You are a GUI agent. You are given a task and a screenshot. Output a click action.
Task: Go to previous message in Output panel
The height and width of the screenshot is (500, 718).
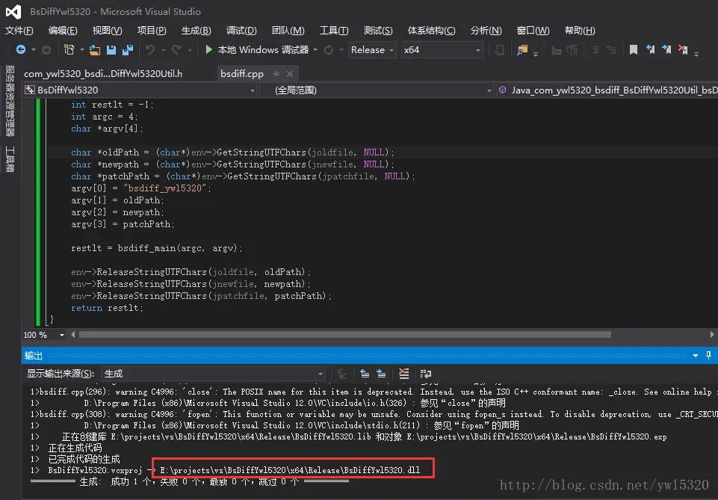tap(365, 374)
